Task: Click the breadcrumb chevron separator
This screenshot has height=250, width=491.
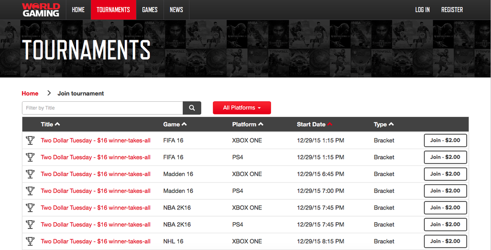Action: [49, 93]
